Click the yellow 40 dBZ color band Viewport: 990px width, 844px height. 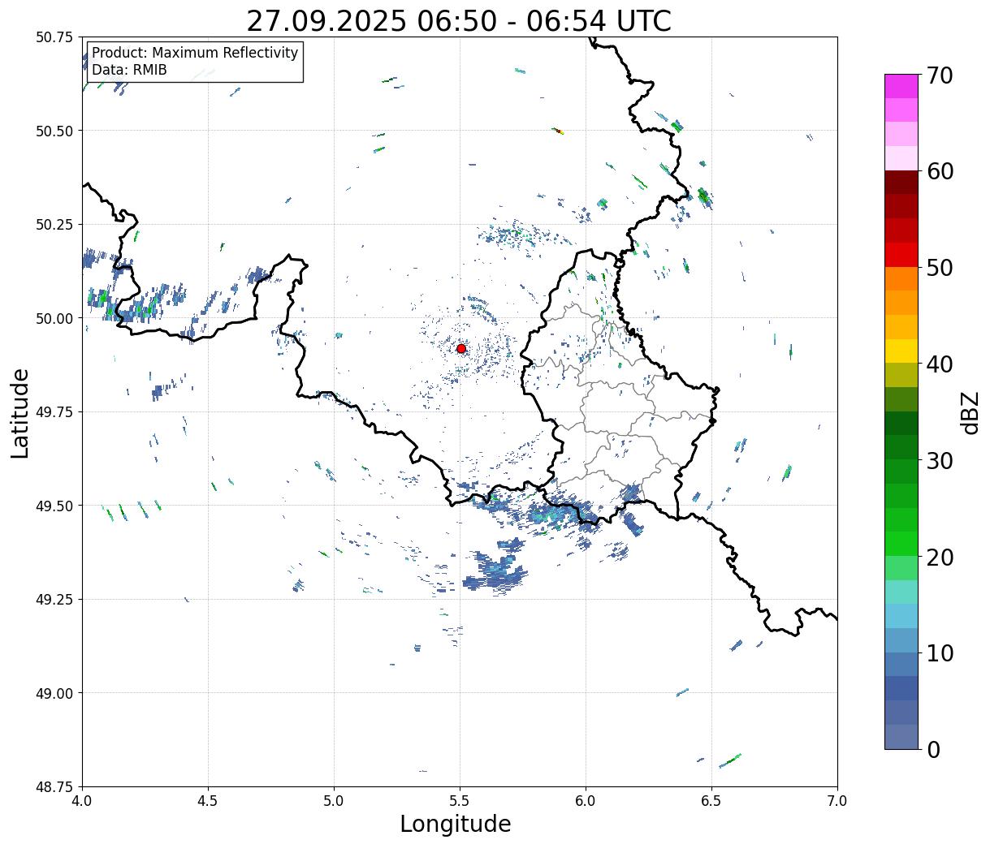click(x=901, y=351)
